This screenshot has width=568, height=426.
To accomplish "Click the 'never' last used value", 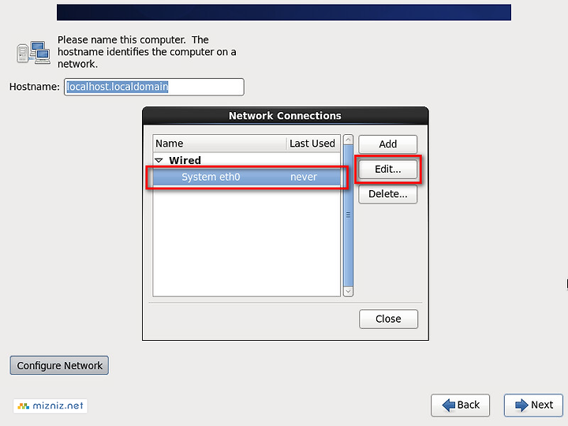I will click(304, 177).
